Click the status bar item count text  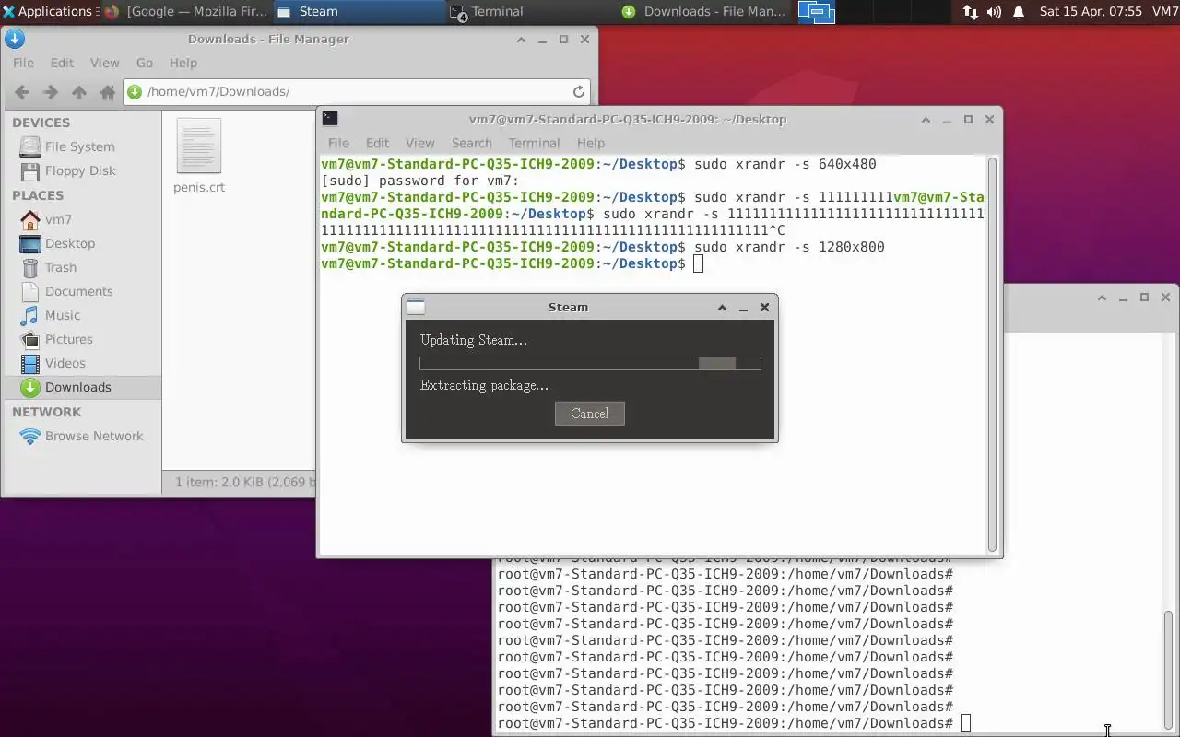[245, 482]
